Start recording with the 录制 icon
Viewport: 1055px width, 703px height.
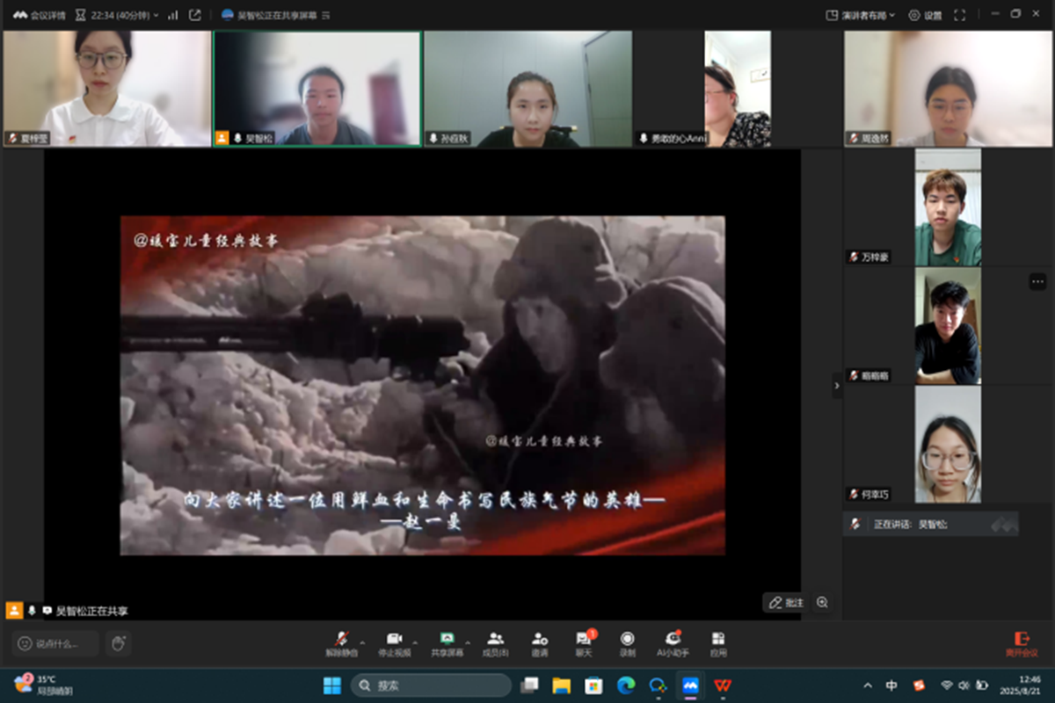627,644
